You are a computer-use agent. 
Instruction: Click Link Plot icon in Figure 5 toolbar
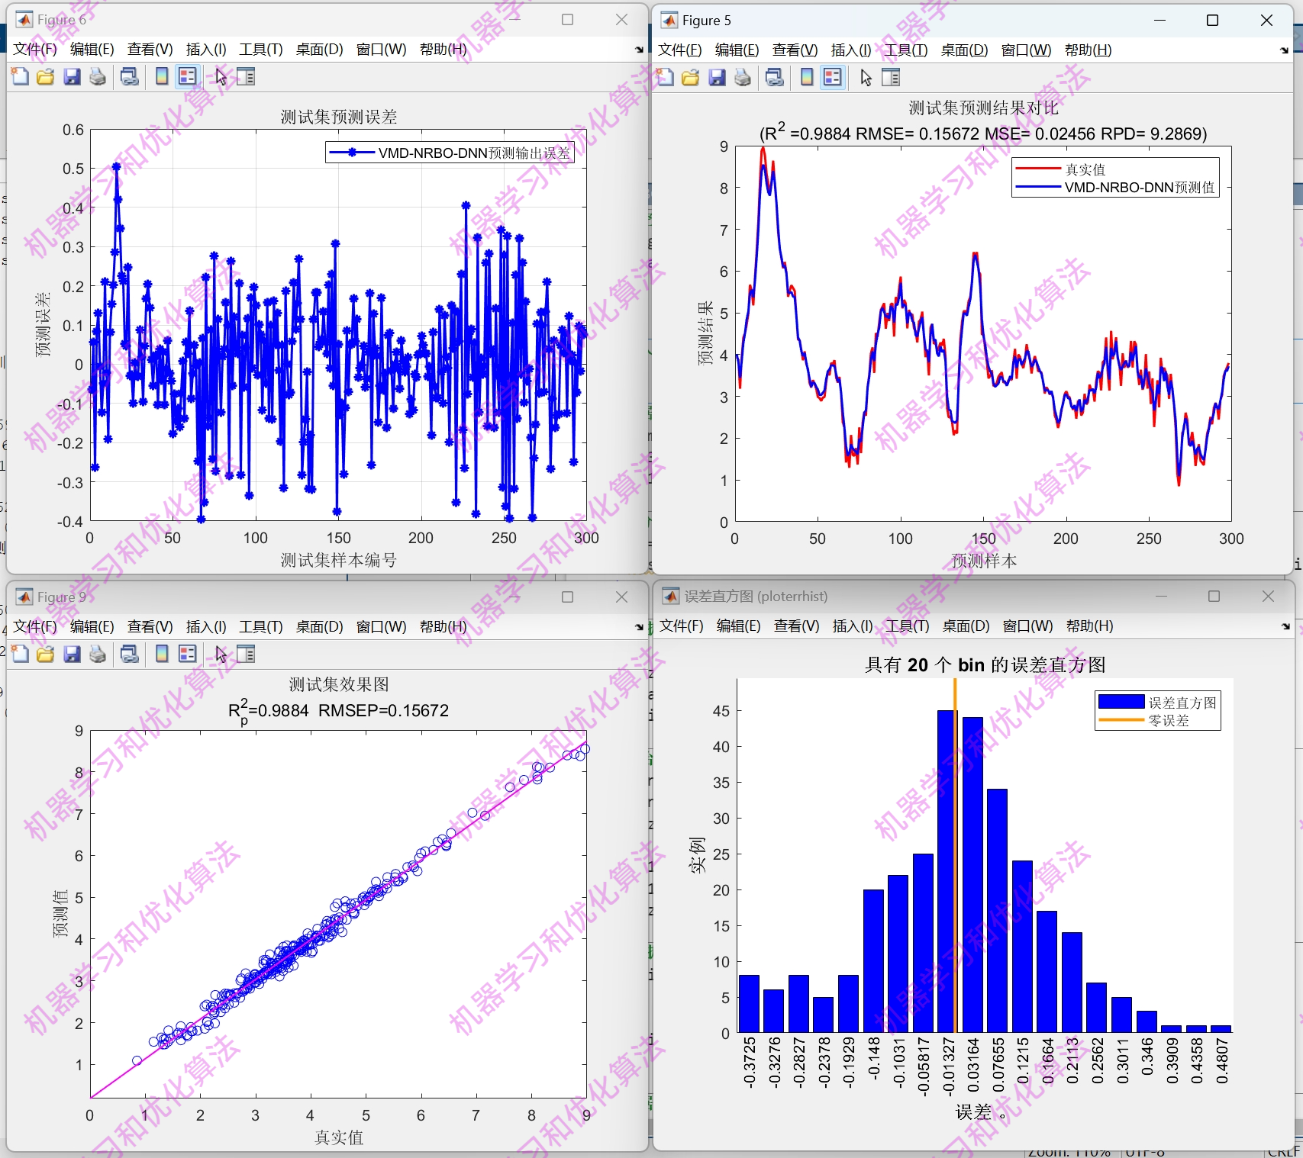pyautogui.click(x=775, y=77)
